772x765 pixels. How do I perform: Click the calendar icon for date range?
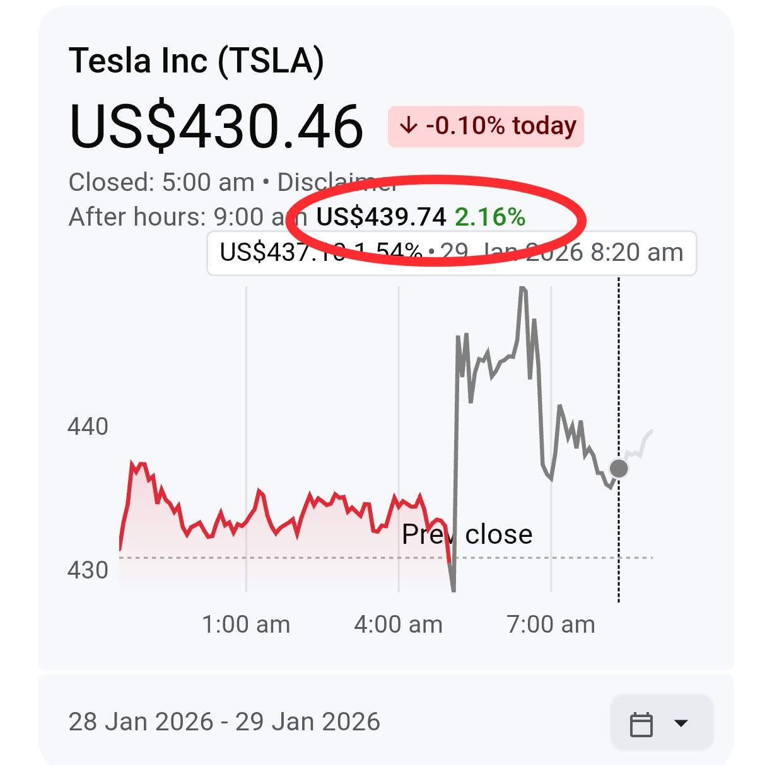[x=641, y=724]
